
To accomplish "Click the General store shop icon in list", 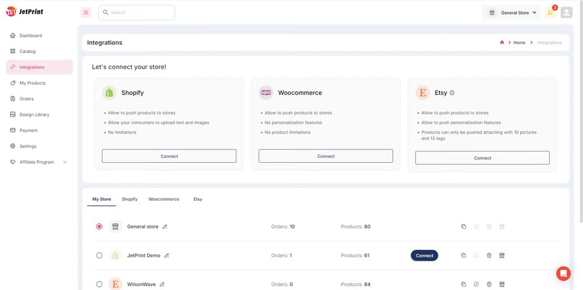I will (115, 226).
